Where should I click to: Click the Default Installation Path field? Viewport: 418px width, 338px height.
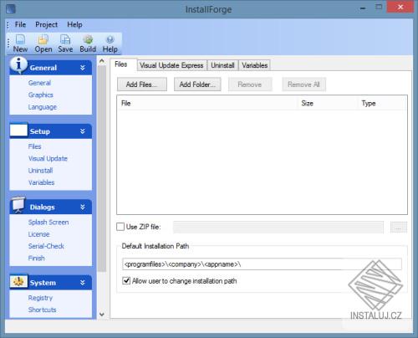click(x=262, y=264)
